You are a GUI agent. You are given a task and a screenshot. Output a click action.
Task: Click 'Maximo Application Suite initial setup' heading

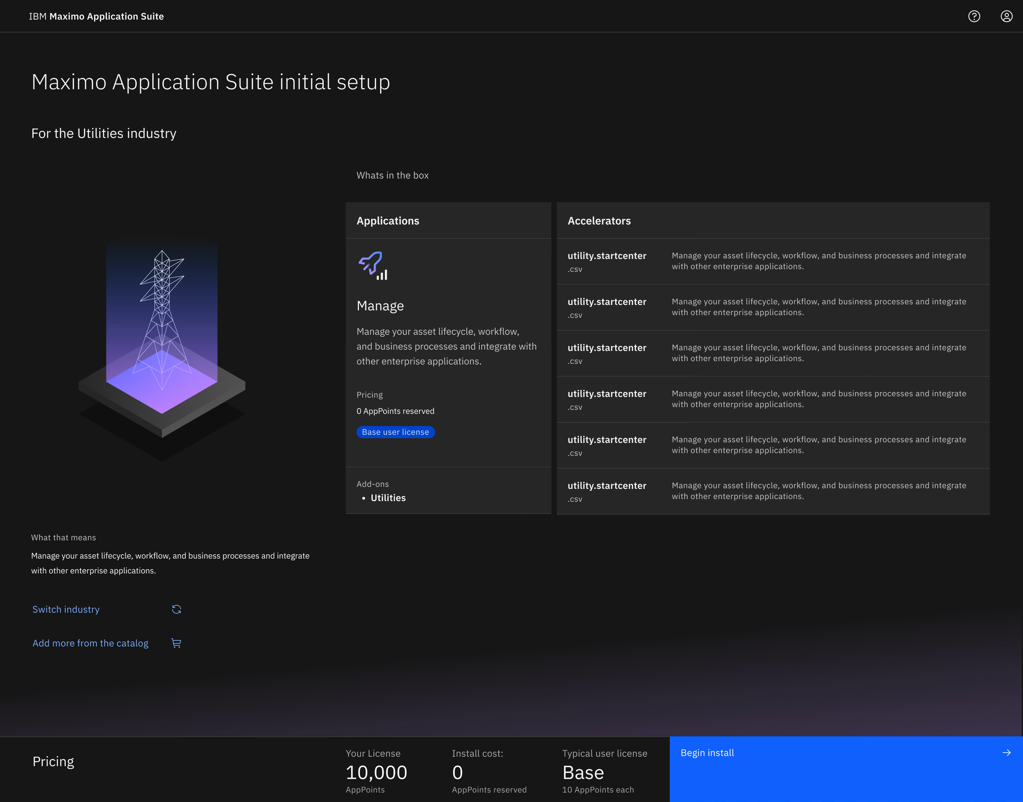click(211, 82)
